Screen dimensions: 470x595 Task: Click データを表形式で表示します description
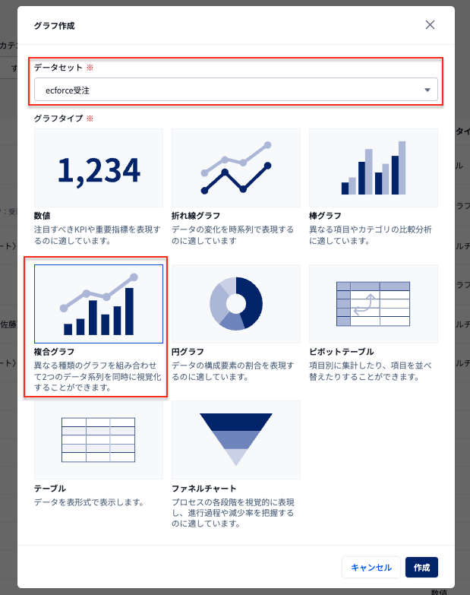tap(89, 502)
